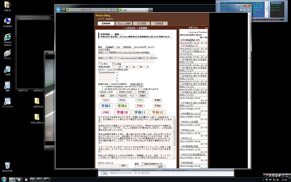The image size is (291, 182).
Task: Open the browser Tools gear icon
Action: click(x=248, y=10)
